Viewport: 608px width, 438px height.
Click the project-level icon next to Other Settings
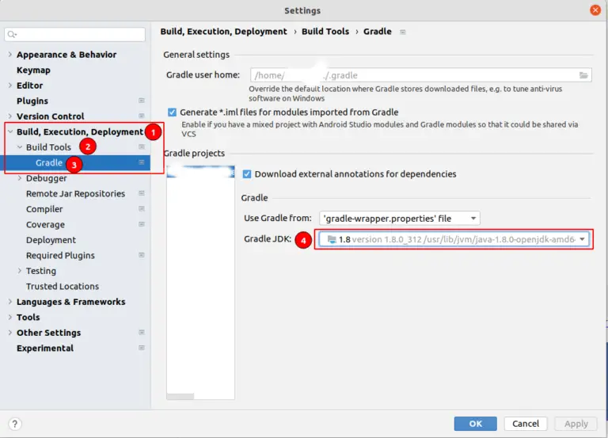142,332
